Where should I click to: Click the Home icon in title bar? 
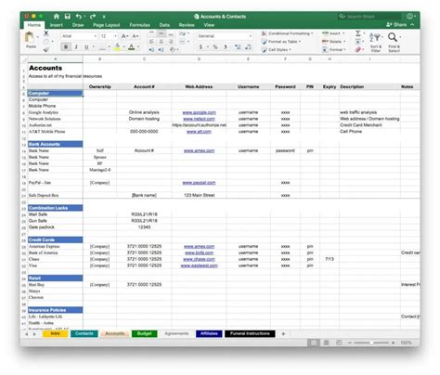[x=57, y=17]
